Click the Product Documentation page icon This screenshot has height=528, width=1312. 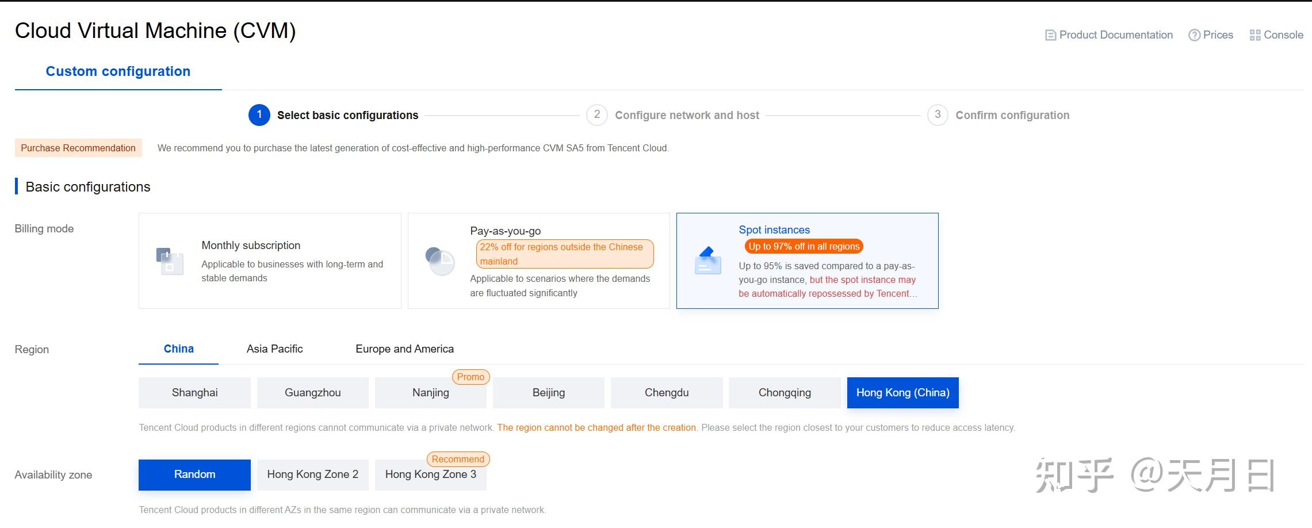coord(1050,35)
